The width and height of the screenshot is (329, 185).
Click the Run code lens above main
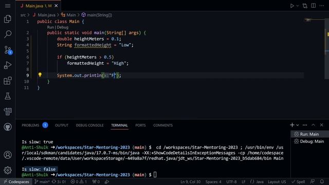(50, 27)
